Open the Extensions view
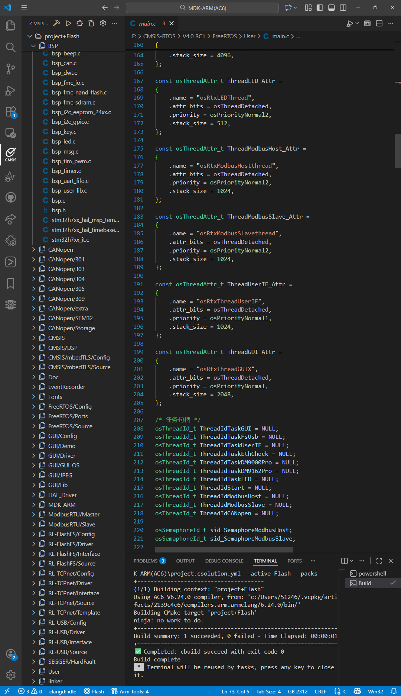This screenshot has width=401, height=696. coord(10,112)
